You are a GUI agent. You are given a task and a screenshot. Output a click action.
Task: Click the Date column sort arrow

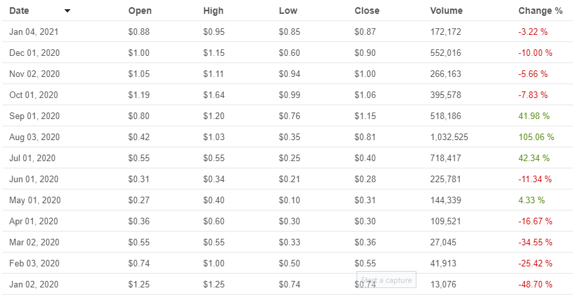(x=67, y=11)
